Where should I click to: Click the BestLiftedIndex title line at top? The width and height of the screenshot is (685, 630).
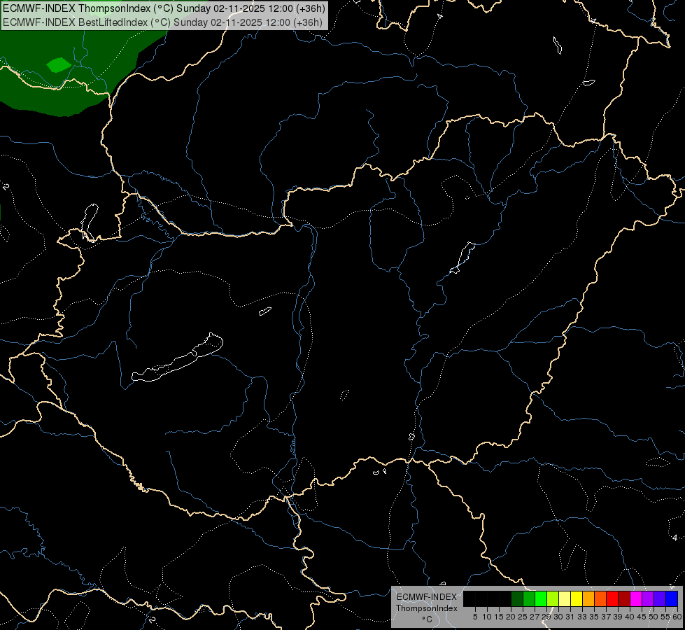pyautogui.click(x=162, y=22)
